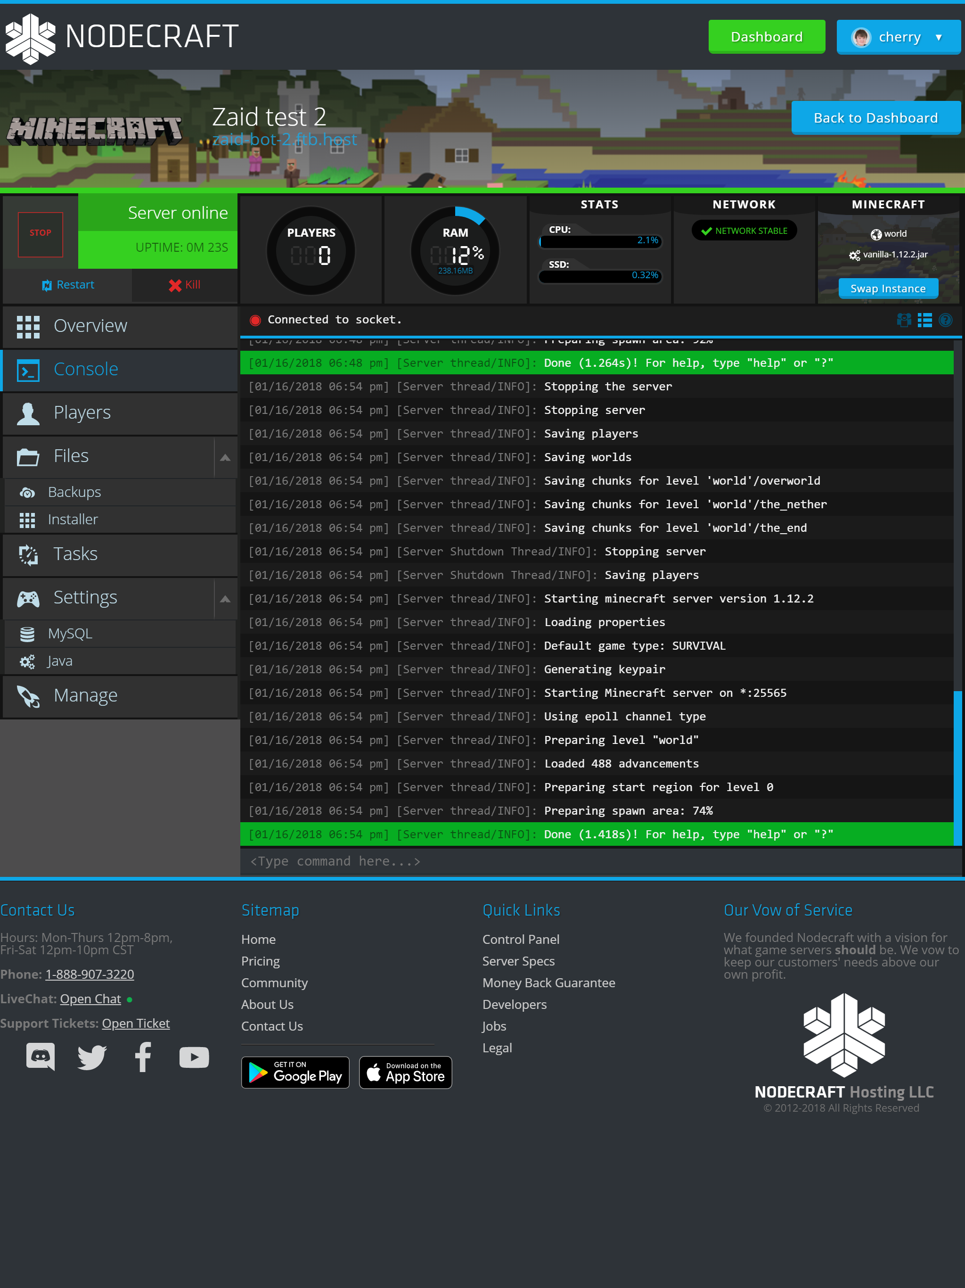Click the RAM usage gauge
Screen dimensions: 965x1288
click(x=455, y=251)
